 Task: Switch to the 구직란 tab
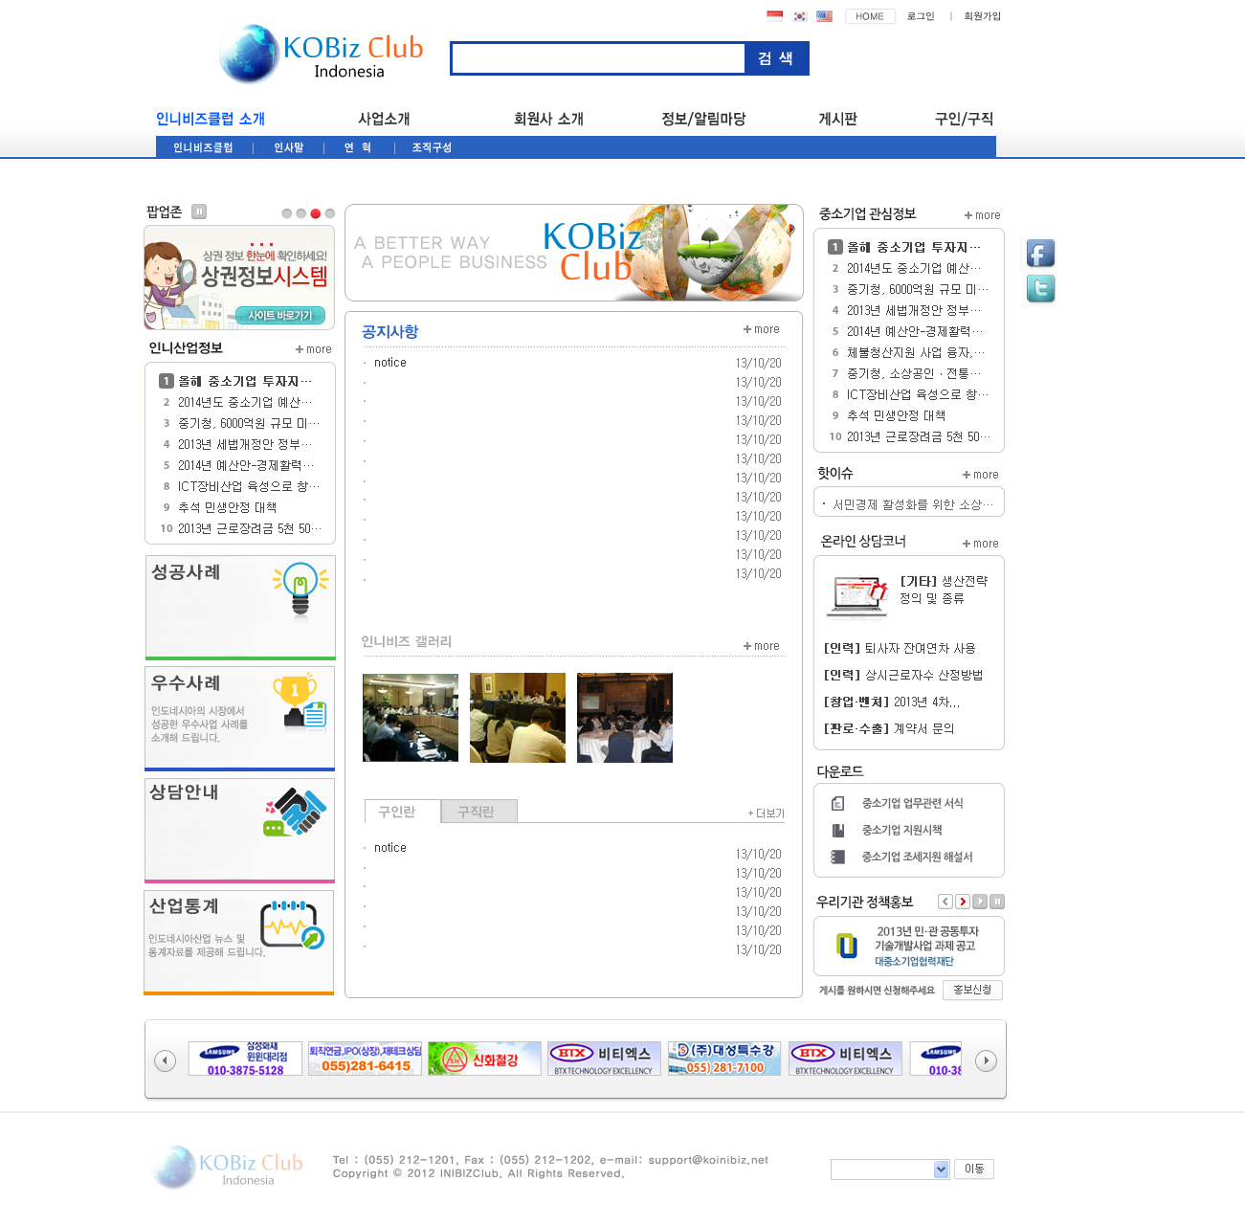pyautogui.click(x=478, y=812)
